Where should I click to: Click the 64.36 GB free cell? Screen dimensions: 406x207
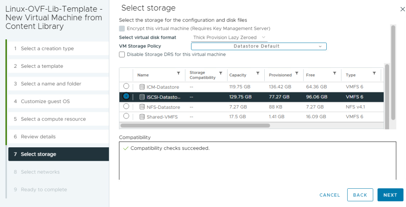point(316,87)
